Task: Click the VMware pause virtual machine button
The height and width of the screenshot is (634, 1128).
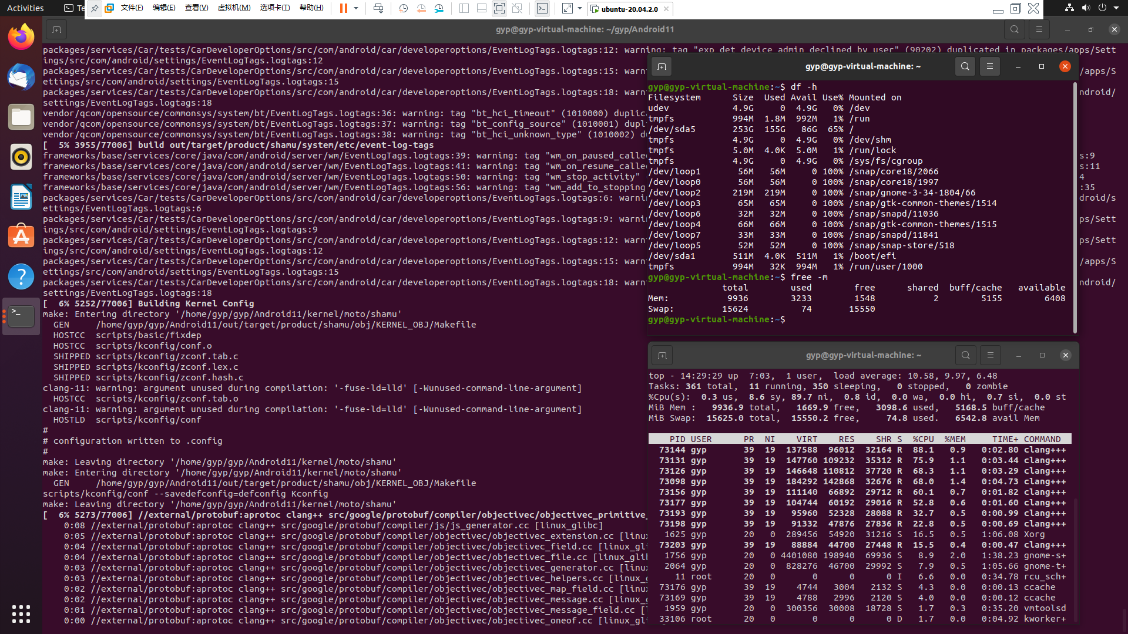Action: pyautogui.click(x=343, y=8)
